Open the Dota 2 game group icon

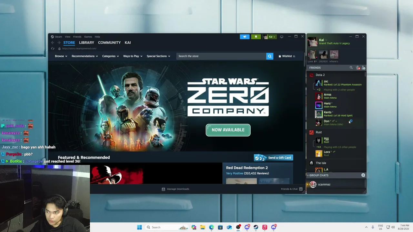coord(311,75)
